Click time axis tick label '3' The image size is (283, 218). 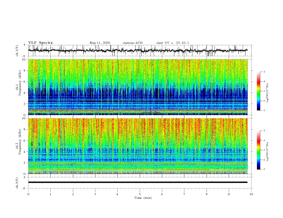click(x=95, y=194)
